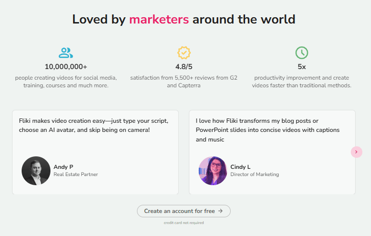Click the green clock icon

tap(301, 53)
